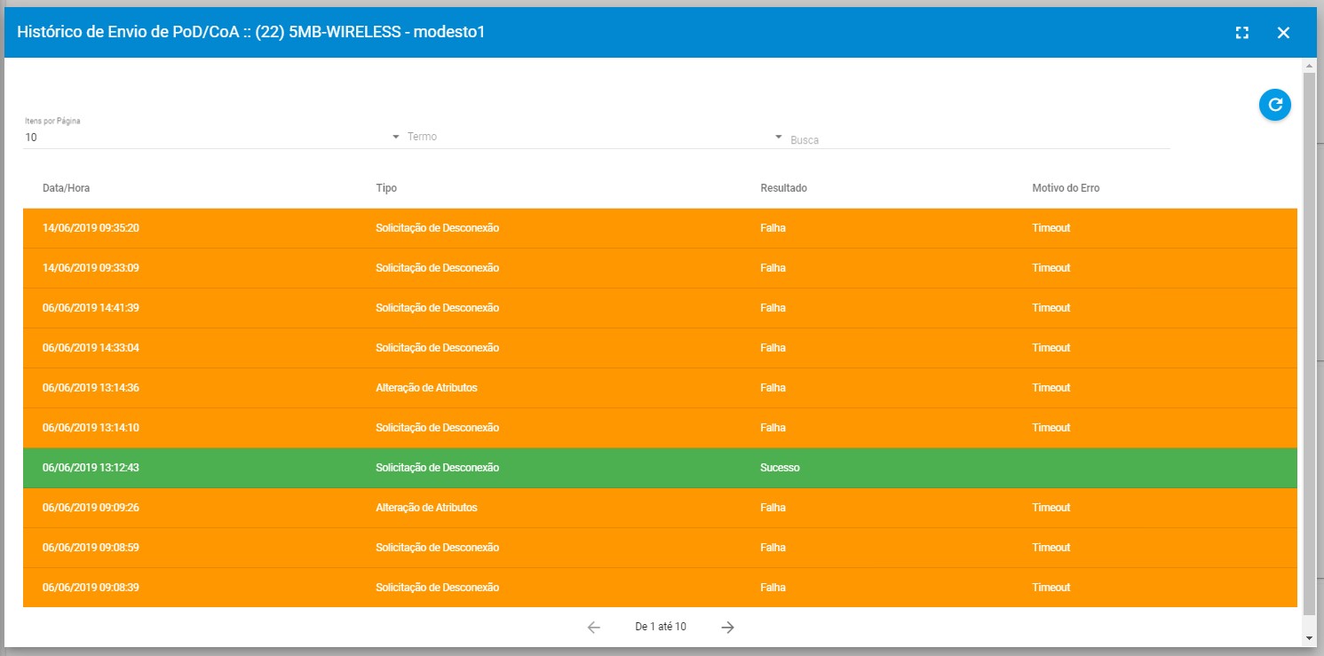This screenshot has width=1324, height=656.
Task: Select the row dated 06/06/2019 13:14:36
Action: 660,388
